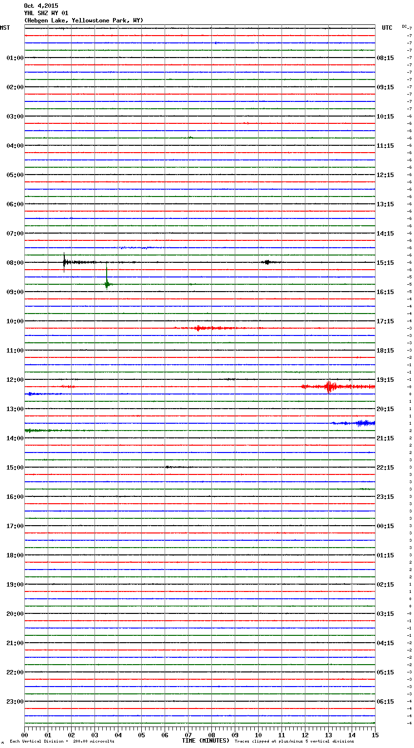Select the MST hour label "15:00"
Screen dimensions: 414x748
15,468
